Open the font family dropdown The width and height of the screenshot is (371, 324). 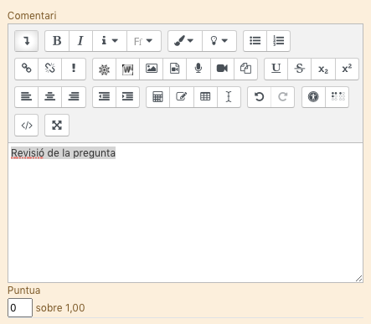coord(144,41)
